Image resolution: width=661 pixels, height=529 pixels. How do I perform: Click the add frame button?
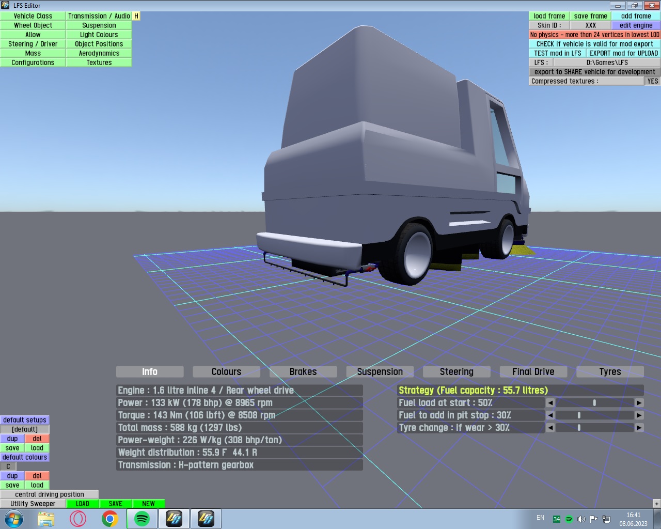pyautogui.click(x=636, y=16)
